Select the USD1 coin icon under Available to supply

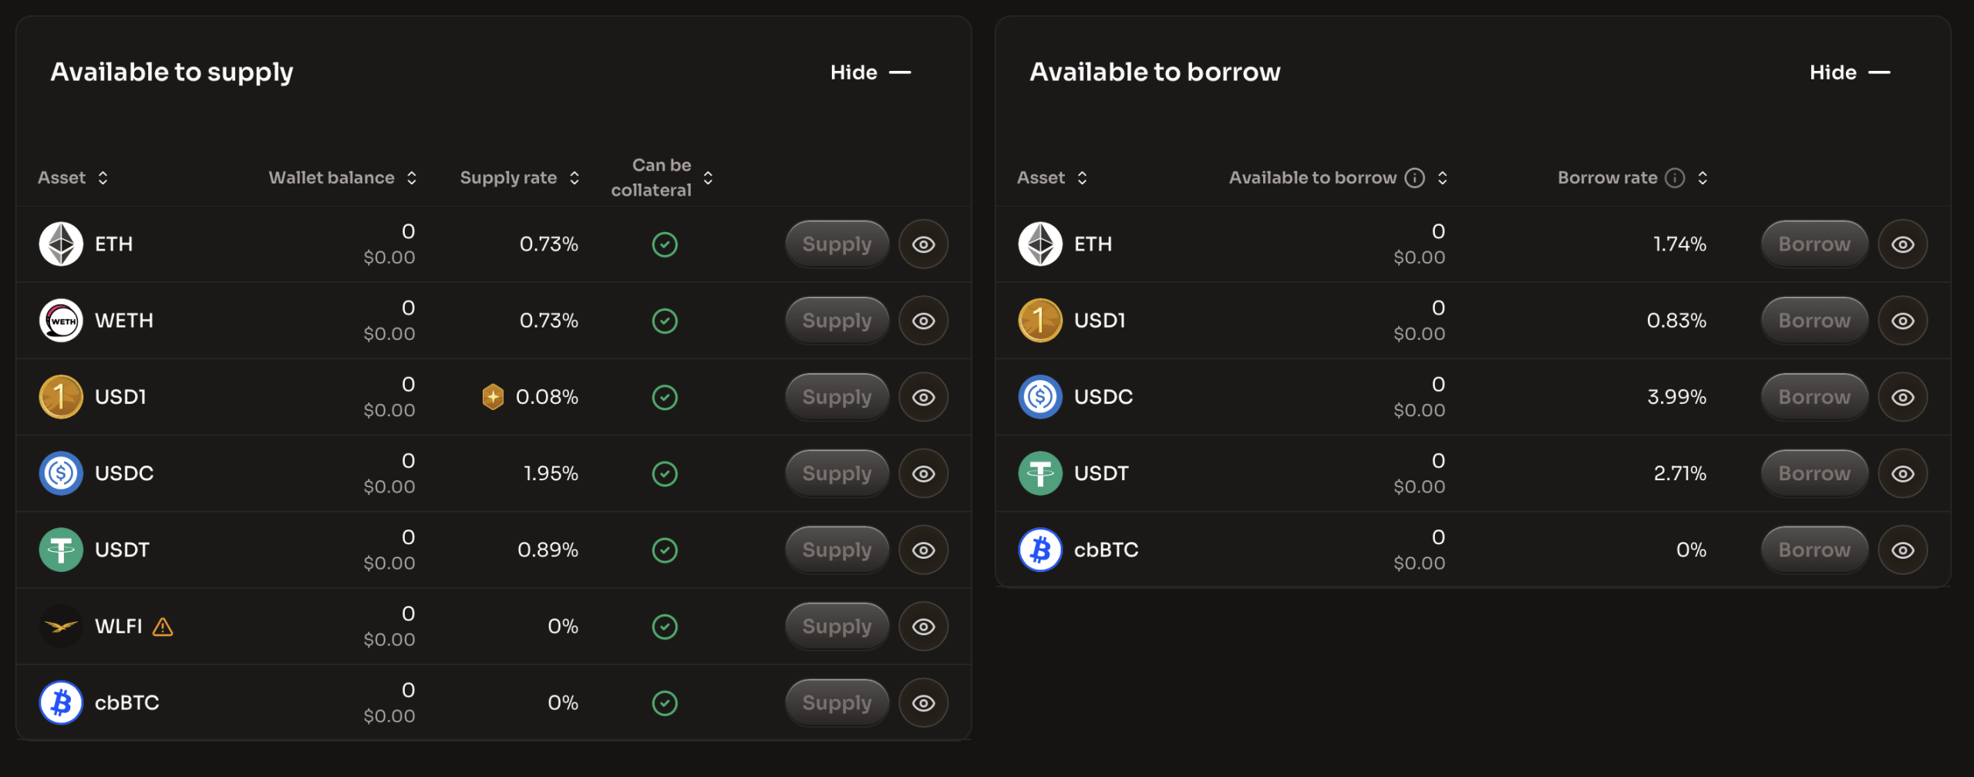click(60, 396)
